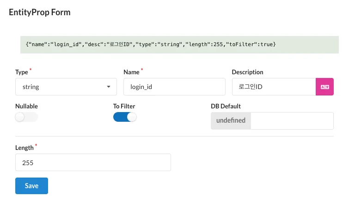This screenshot has height=208, width=349.
Task: Enable the Nullable switch
Action: [x=26, y=117]
